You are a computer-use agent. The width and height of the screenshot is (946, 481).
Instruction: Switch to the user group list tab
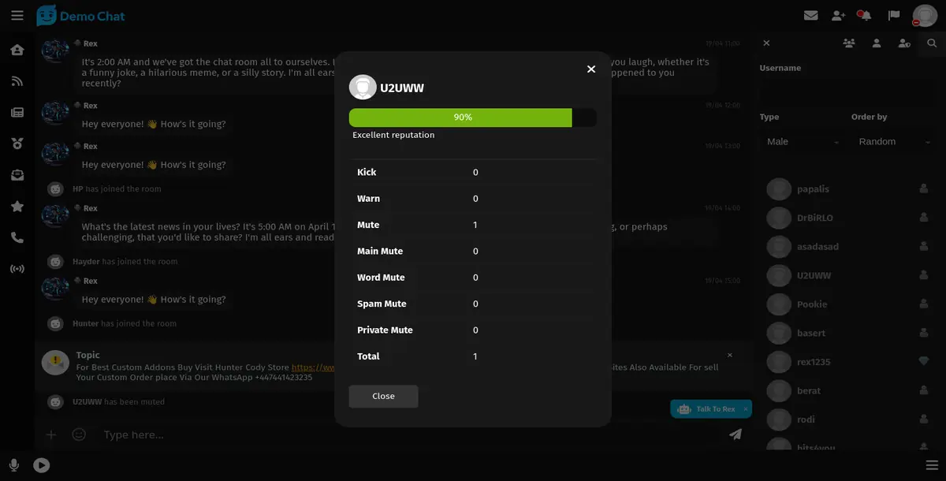(x=848, y=43)
